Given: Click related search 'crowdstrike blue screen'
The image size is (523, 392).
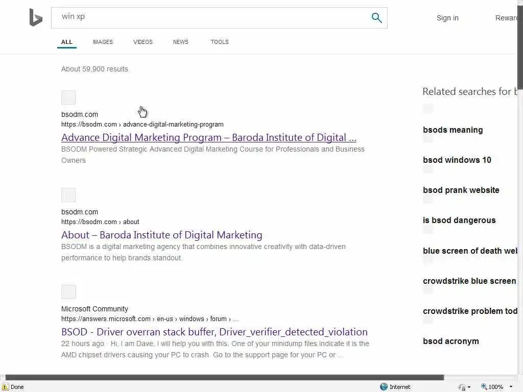Looking at the screenshot, I should click(x=469, y=281).
